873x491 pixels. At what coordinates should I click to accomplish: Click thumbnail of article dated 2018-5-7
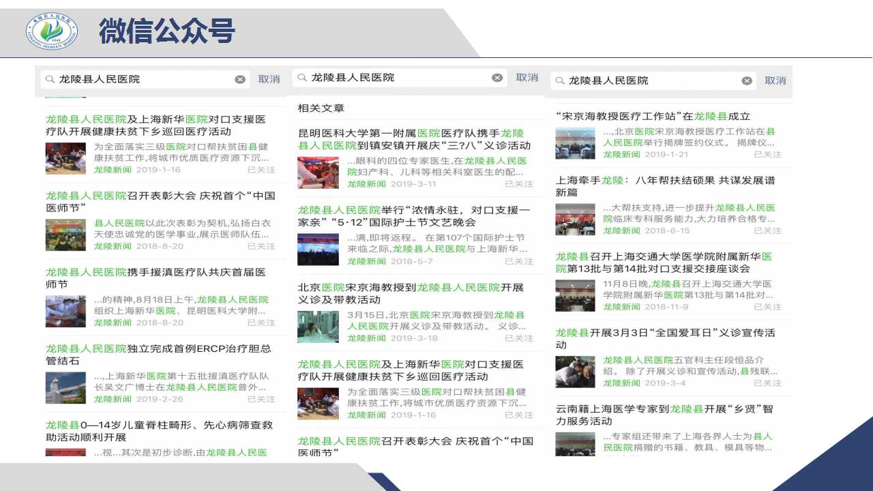[x=318, y=250]
